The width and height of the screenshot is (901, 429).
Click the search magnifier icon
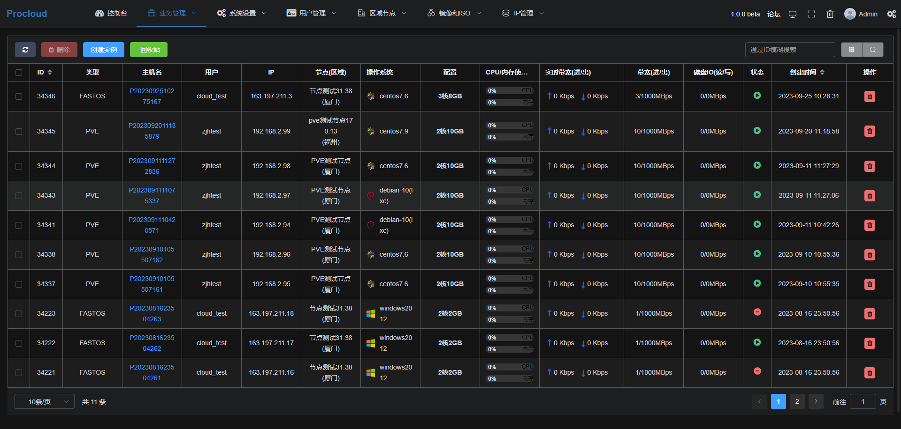coord(873,50)
